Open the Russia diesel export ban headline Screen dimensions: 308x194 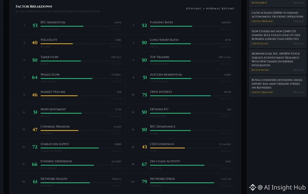click(x=277, y=86)
